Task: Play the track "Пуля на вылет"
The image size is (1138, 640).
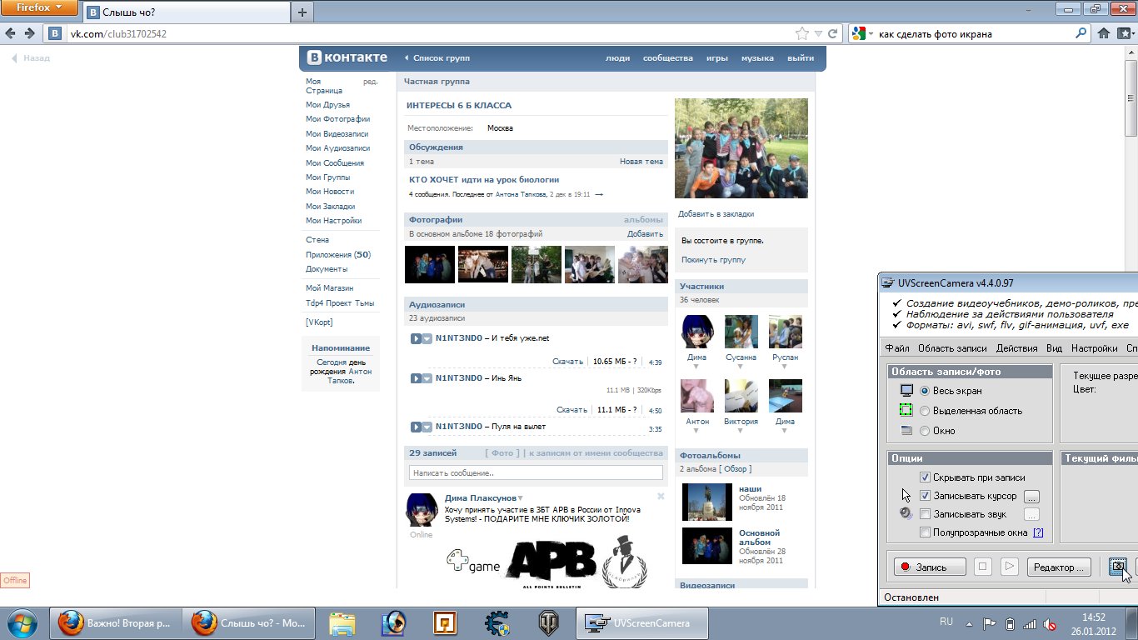Action: click(416, 427)
